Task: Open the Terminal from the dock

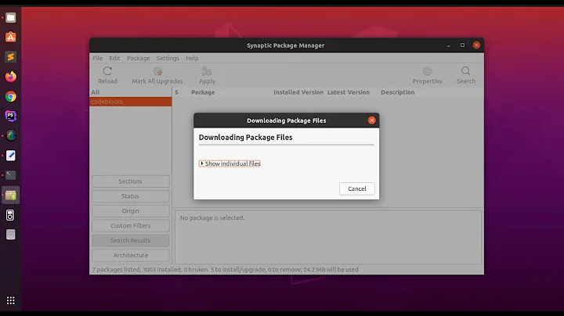Action: click(x=11, y=175)
